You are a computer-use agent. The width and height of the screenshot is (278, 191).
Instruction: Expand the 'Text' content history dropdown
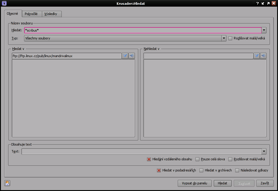click(264, 151)
